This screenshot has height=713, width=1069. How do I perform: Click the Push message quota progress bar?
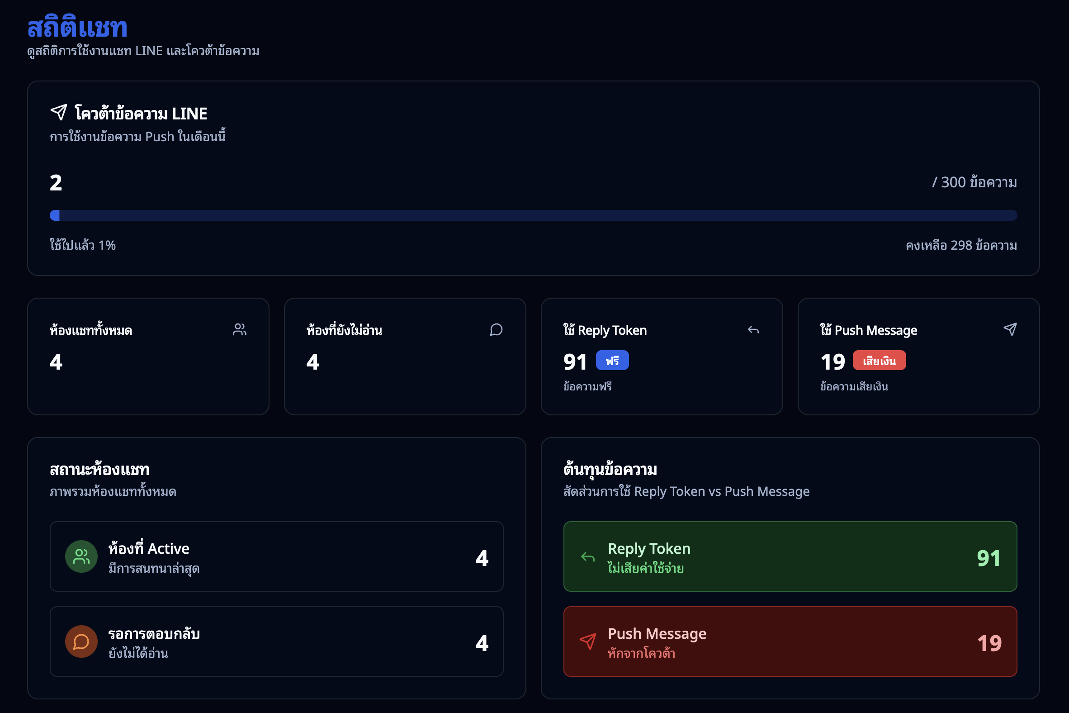533,215
